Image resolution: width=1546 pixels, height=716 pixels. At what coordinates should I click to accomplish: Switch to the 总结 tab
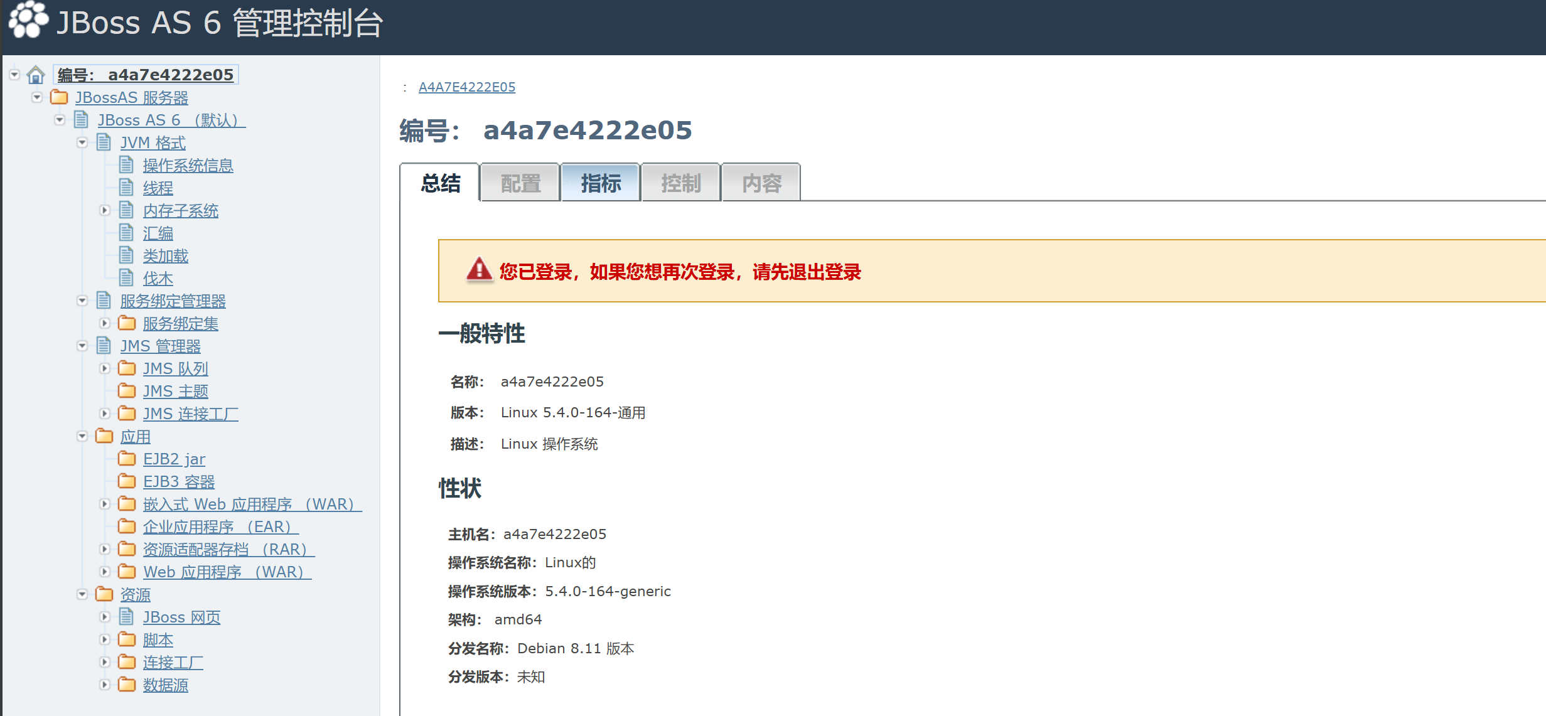click(440, 183)
